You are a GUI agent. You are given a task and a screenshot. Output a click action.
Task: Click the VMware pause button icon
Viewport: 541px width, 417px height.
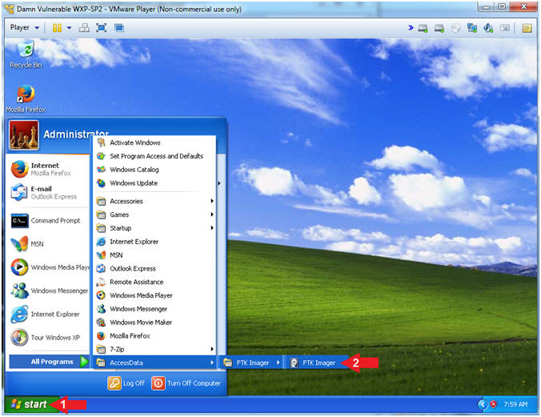point(57,28)
